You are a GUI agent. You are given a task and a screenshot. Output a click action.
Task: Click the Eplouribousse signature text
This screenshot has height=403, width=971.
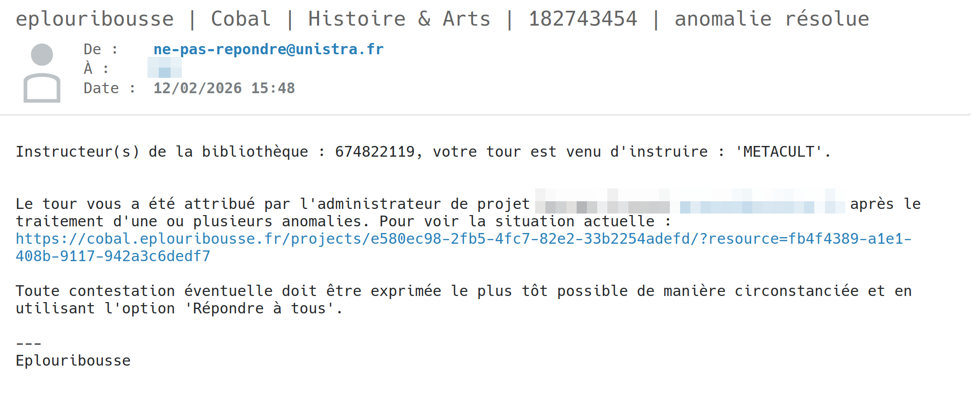click(73, 360)
